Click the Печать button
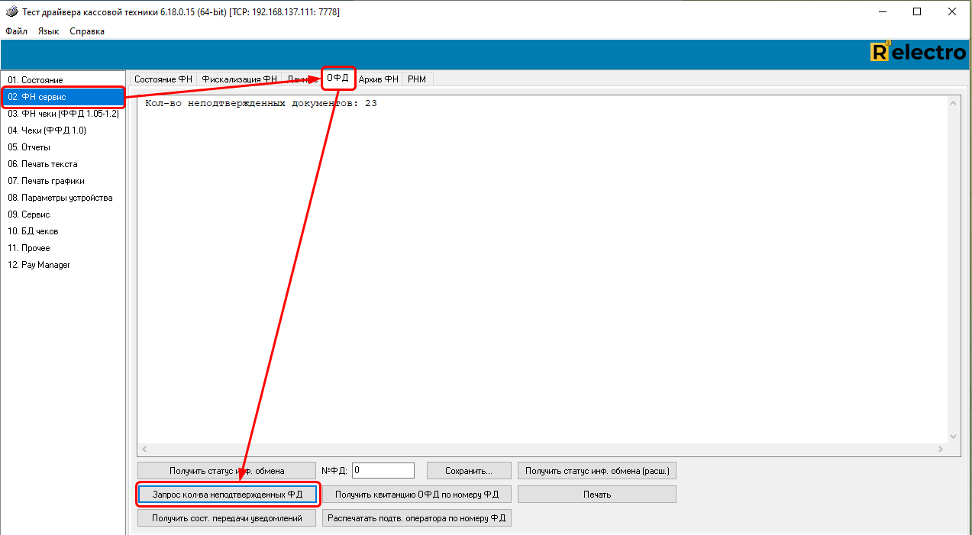Viewport: 972px width, 535px height. 597,495
